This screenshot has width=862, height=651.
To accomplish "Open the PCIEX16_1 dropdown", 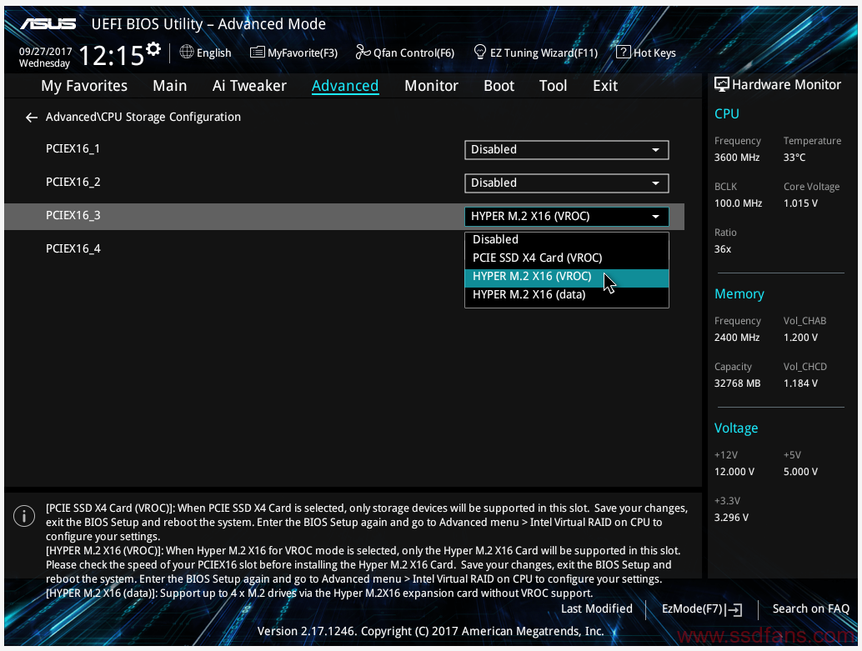I will 567,149.
